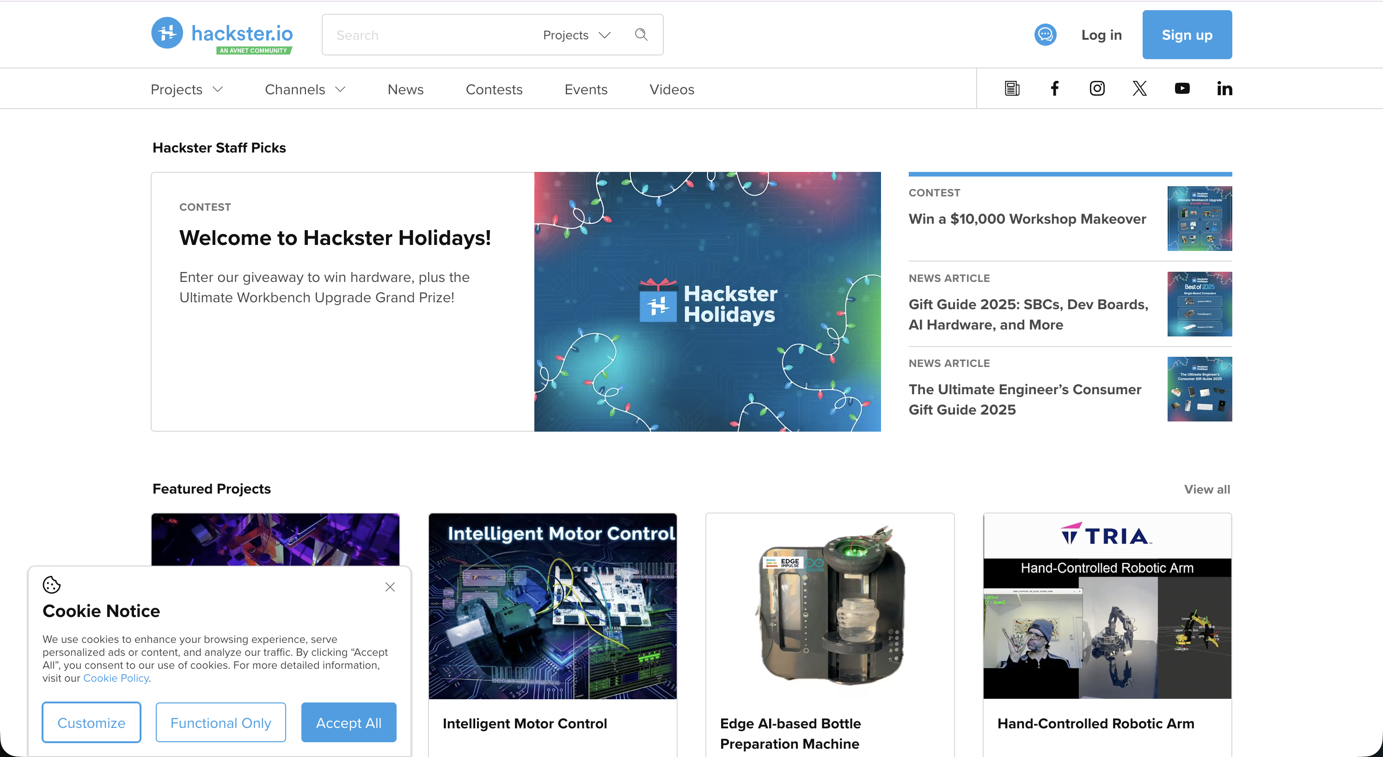
Task: Open Hackster Facebook page icon
Action: (x=1054, y=89)
